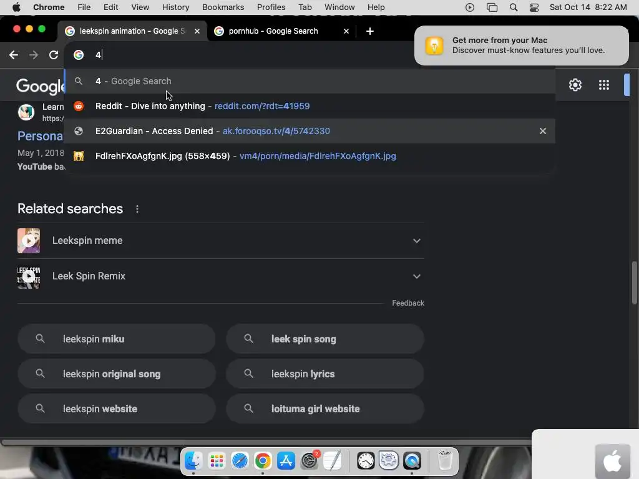Viewport: 639px width, 479px height.
Task: Click the now playing menu bar icon
Action: 469,7
